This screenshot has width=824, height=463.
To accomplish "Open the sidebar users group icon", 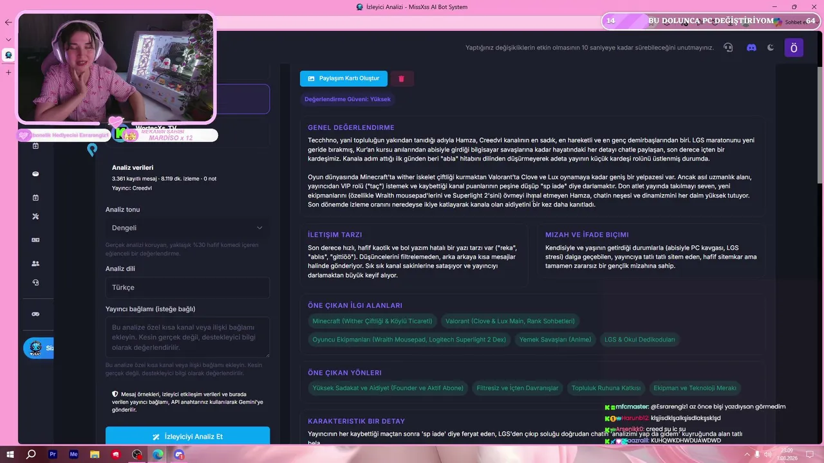I will (x=35, y=264).
